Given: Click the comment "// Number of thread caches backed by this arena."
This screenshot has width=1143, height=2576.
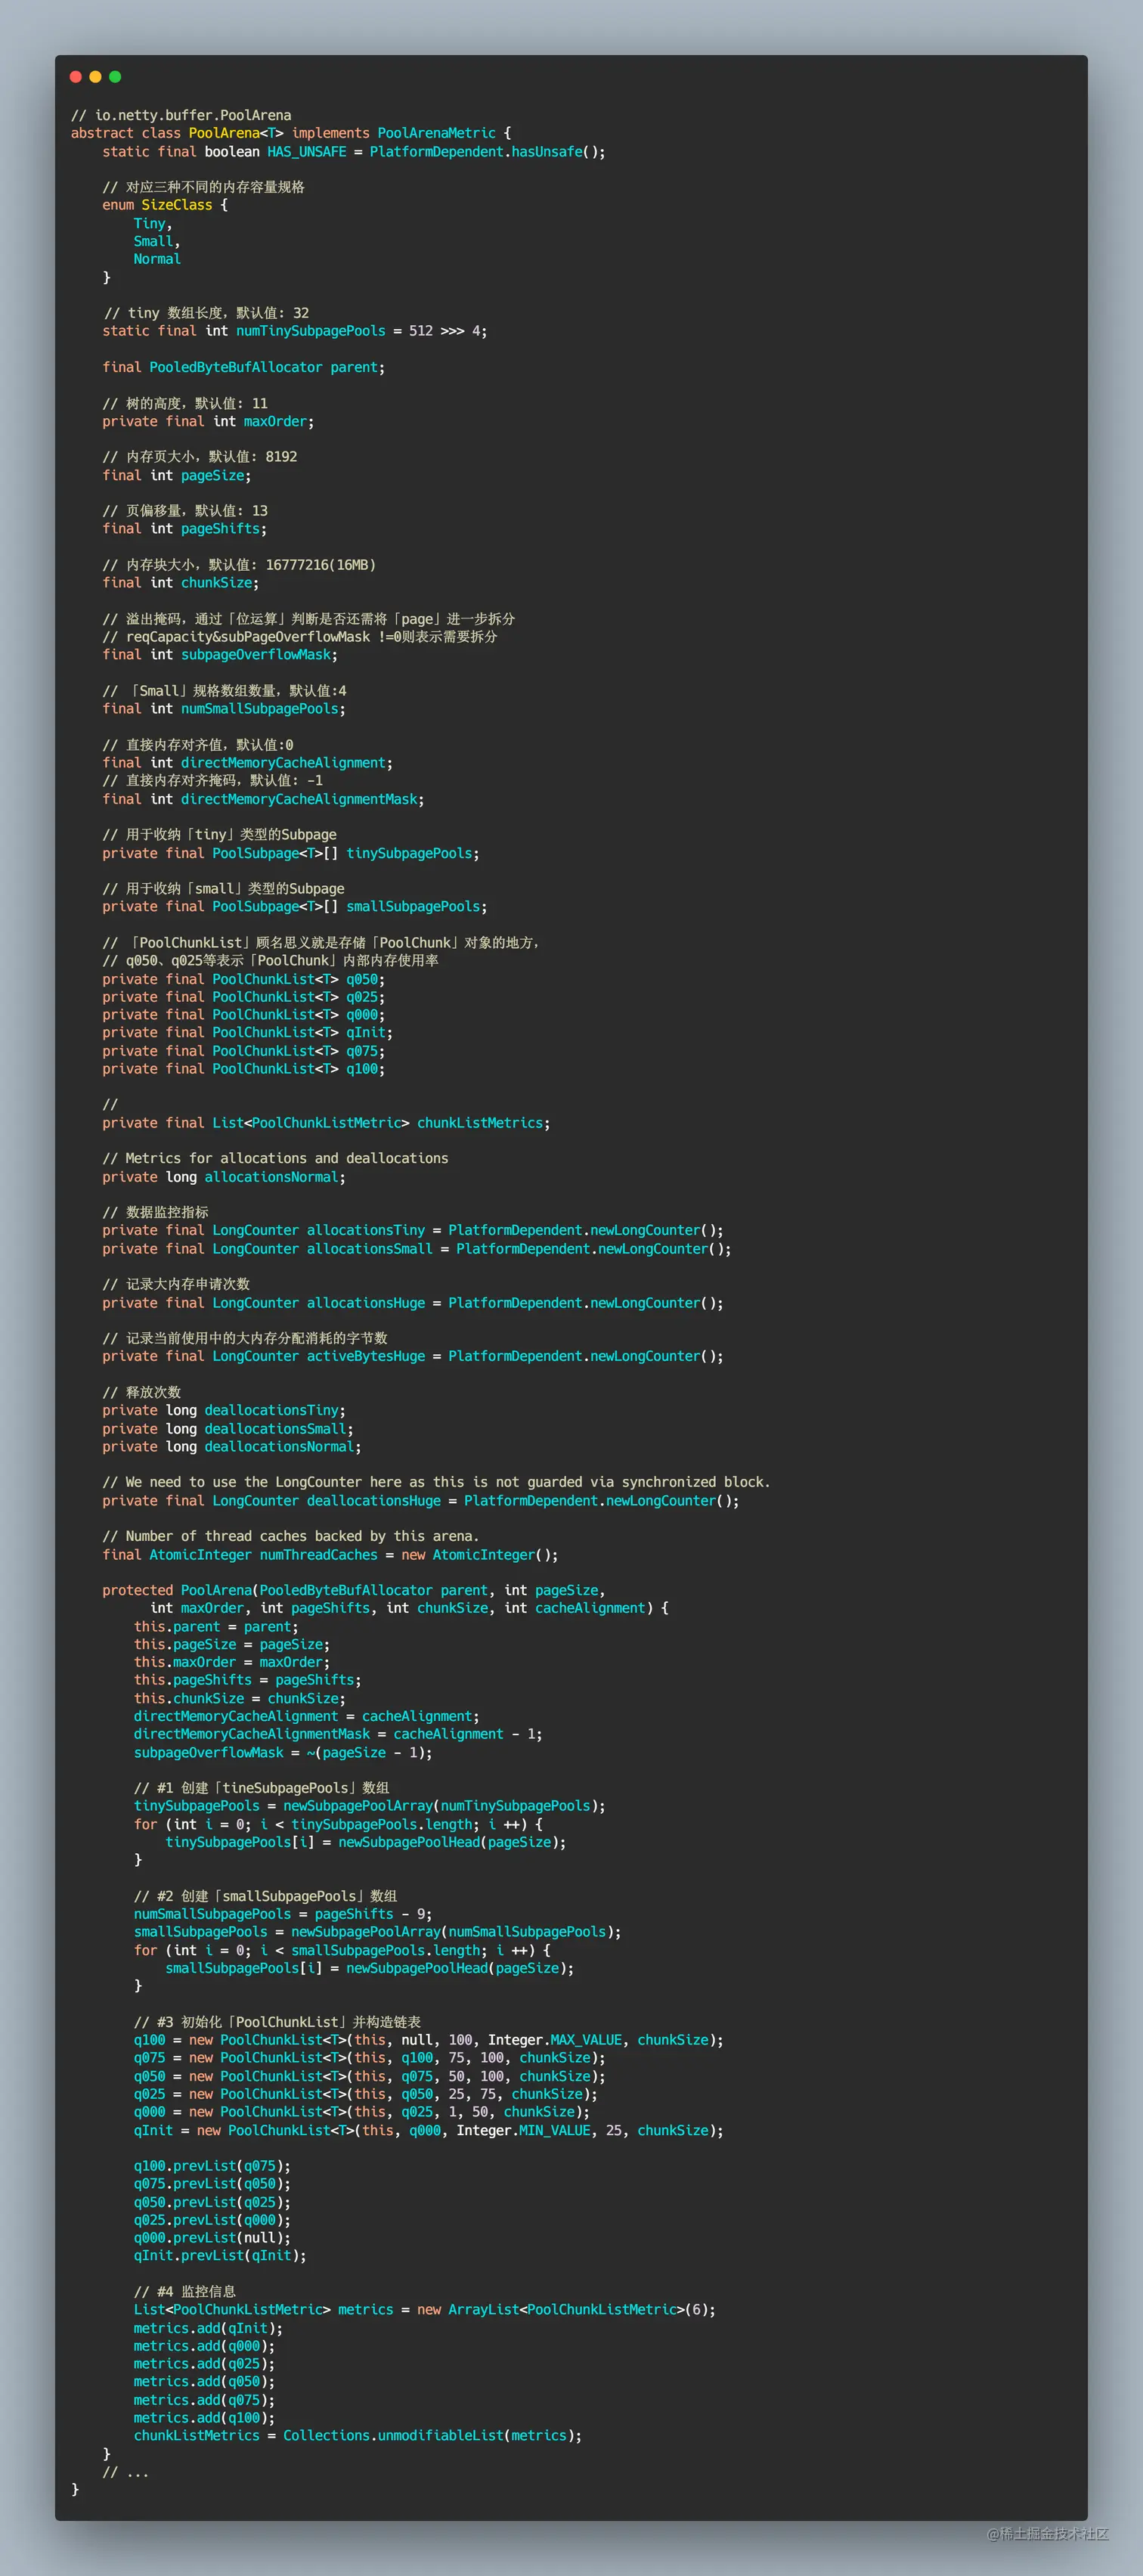Looking at the screenshot, I should pos(291,1536).
